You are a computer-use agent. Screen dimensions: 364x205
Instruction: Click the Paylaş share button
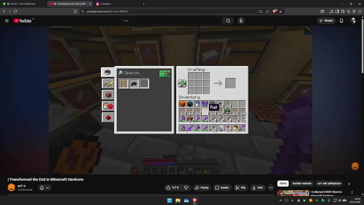pos(202,188)
